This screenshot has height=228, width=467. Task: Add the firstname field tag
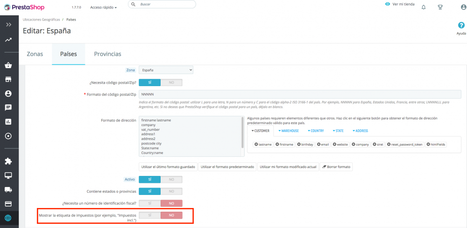point(284,145)
